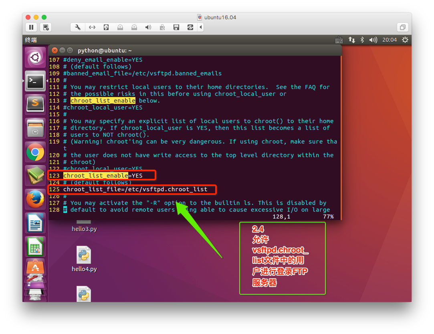The height and width of the screenshot is (334, 434).
Task: Open the volume indicator menu
Action: click(x=373, y=40)
